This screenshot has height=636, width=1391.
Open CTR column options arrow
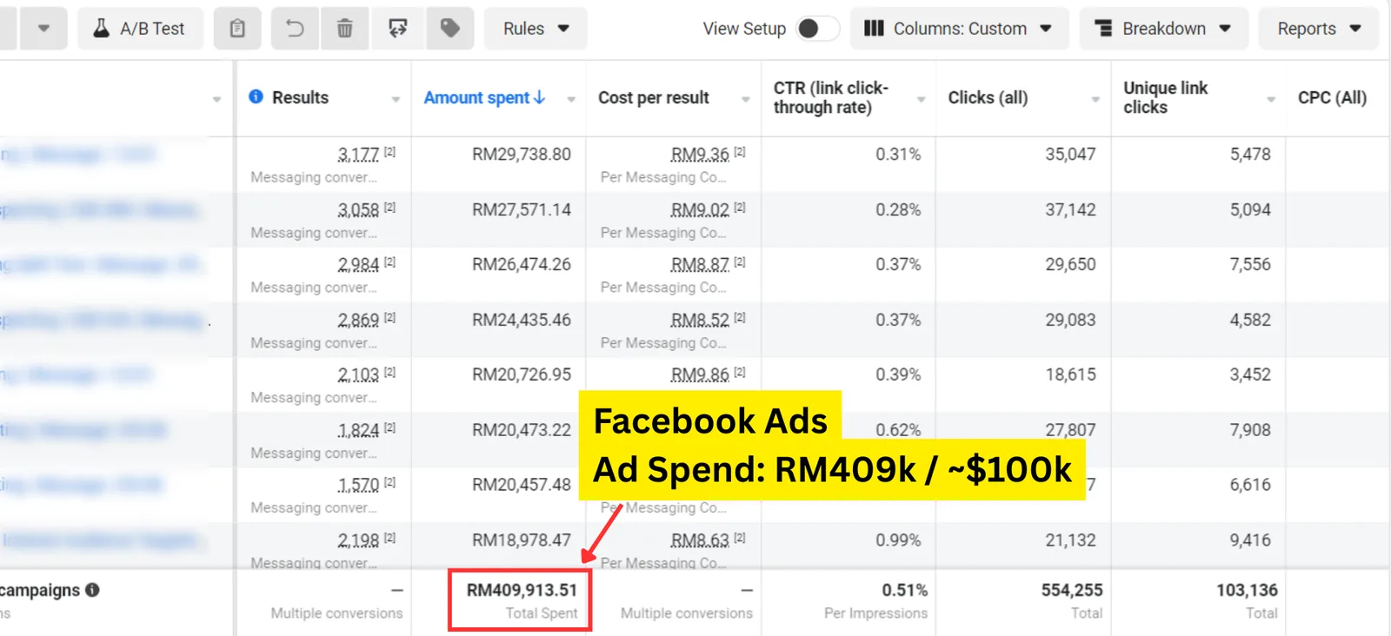point(921,99)
